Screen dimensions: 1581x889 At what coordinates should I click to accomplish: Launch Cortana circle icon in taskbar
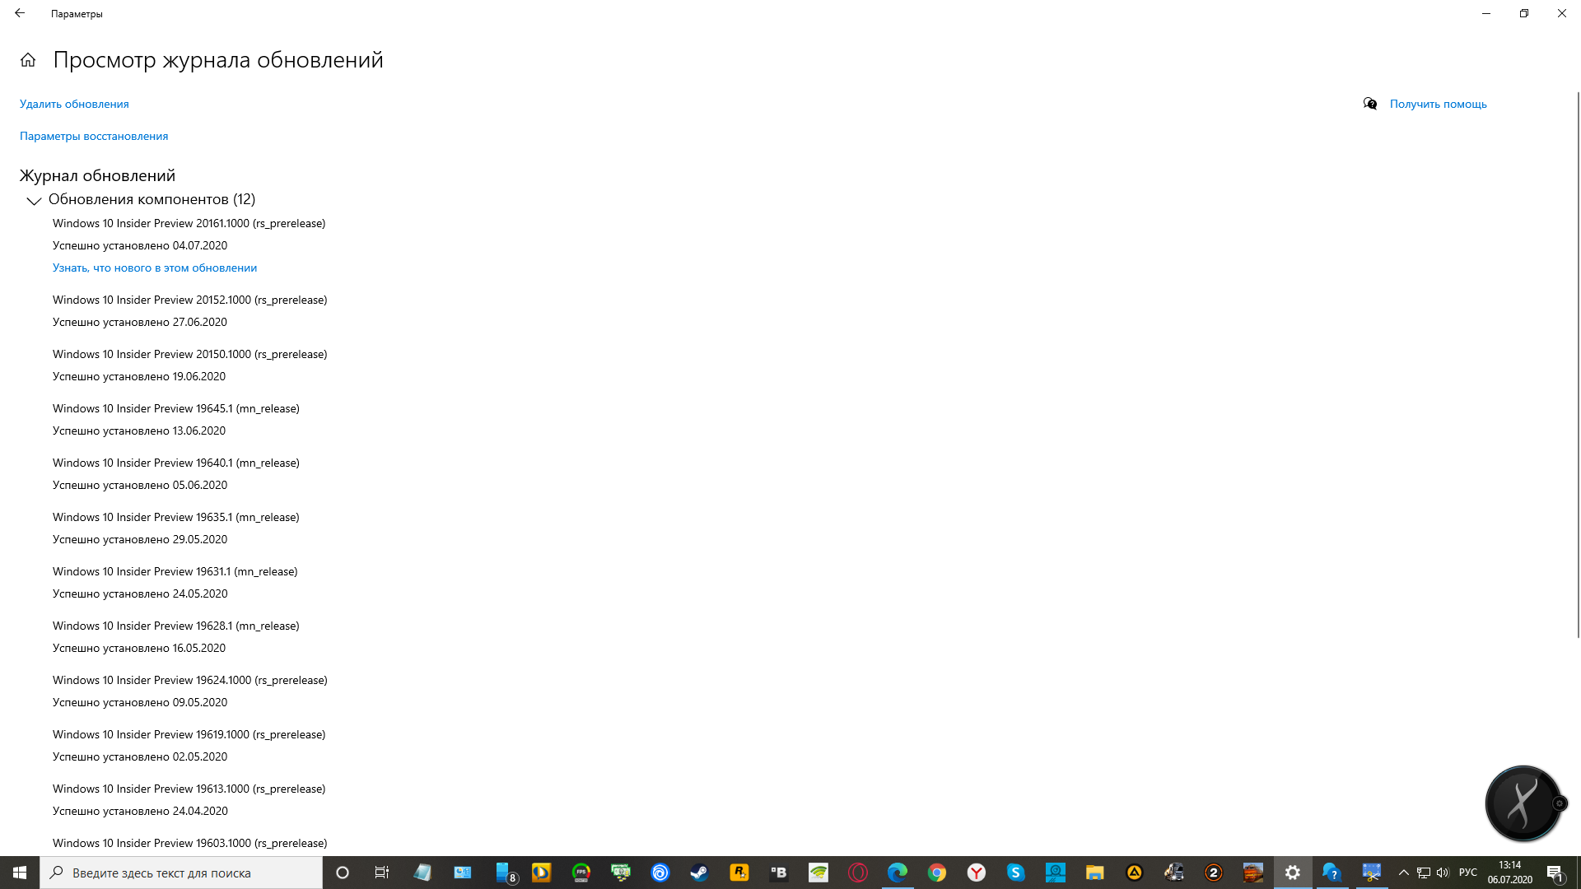(343, 873)
